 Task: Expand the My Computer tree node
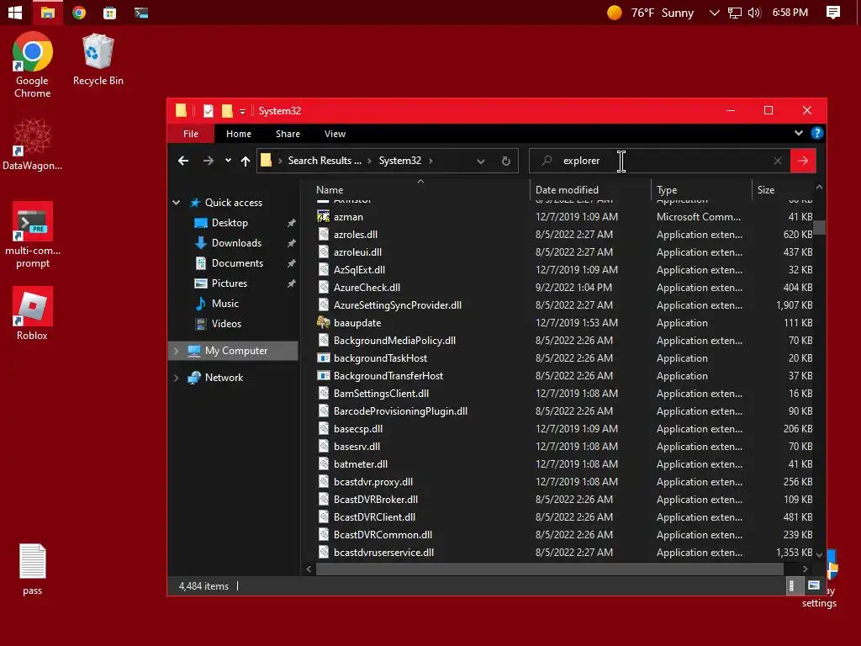tap(177, 351)
